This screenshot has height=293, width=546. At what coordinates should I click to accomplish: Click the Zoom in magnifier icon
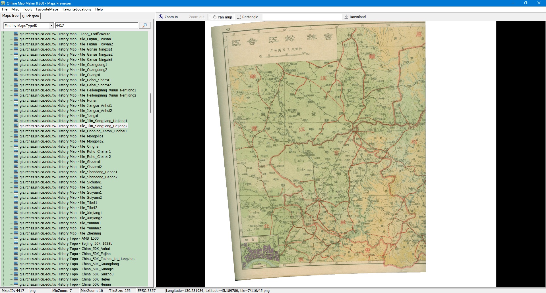161,17
